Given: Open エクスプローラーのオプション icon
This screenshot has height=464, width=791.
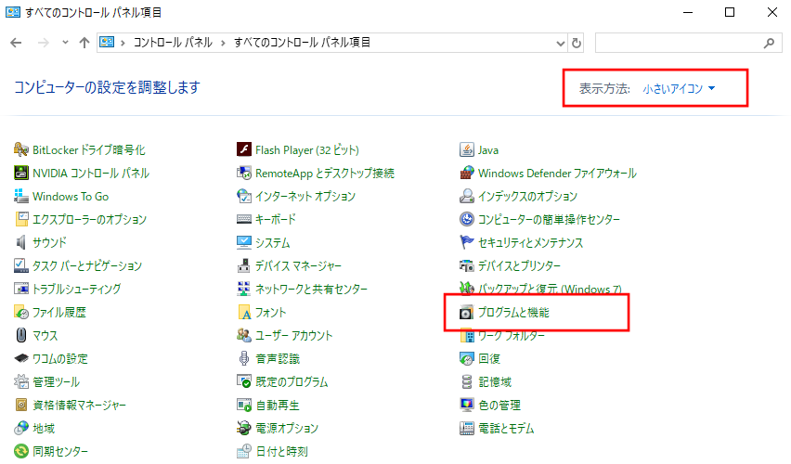Looking at the screenshot, I should 20,219.
